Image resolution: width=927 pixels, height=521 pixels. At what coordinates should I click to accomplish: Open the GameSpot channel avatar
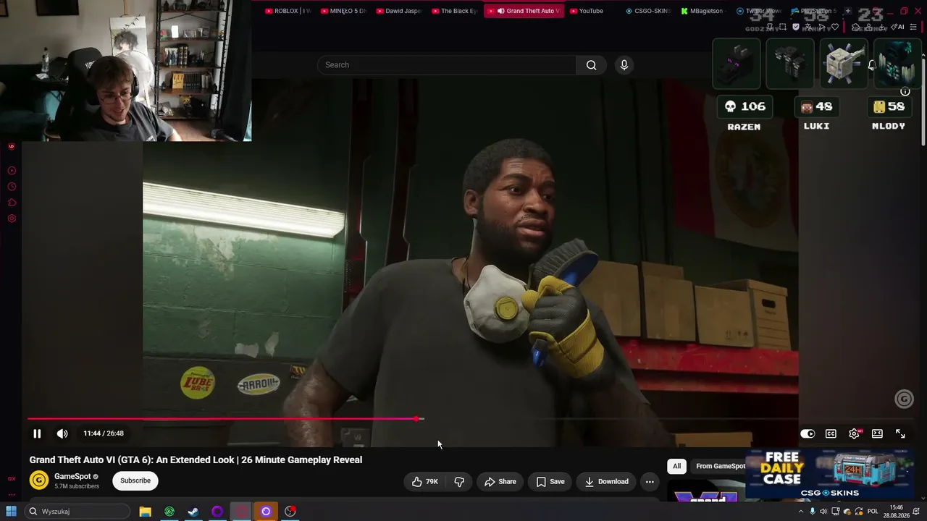coord(39,480)
